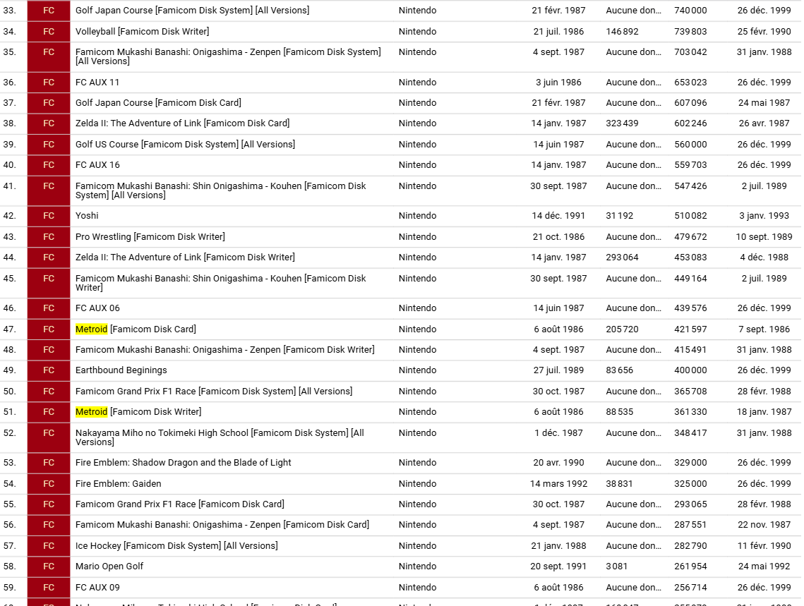Click date 18 janv. 1987
The height and width of the screenshot is (606, 804).
click(764, 411)
